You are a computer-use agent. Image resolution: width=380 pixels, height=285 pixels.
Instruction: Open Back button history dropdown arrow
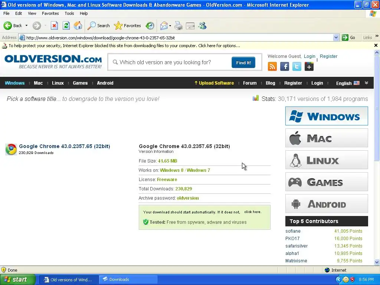[x=26, y=26]
